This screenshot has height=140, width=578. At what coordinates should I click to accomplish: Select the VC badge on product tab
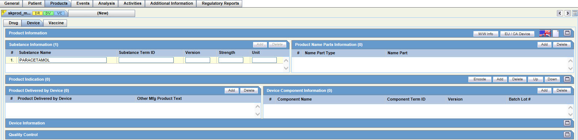[59, 13]
